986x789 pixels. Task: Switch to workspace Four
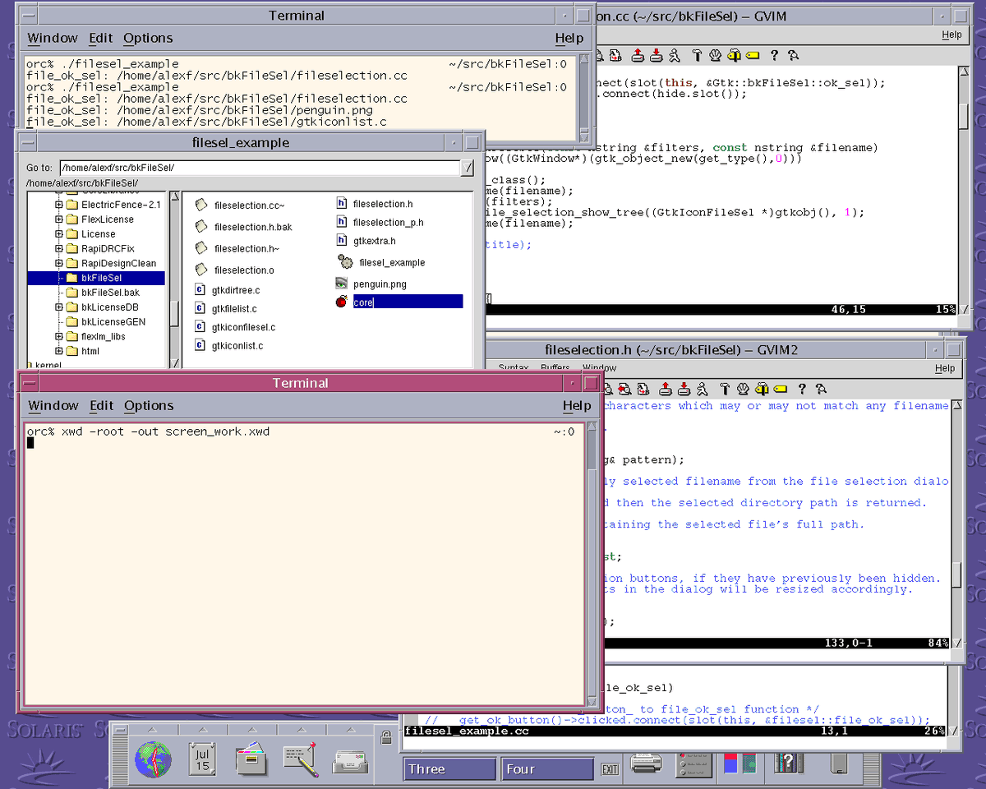click(547, 769)
